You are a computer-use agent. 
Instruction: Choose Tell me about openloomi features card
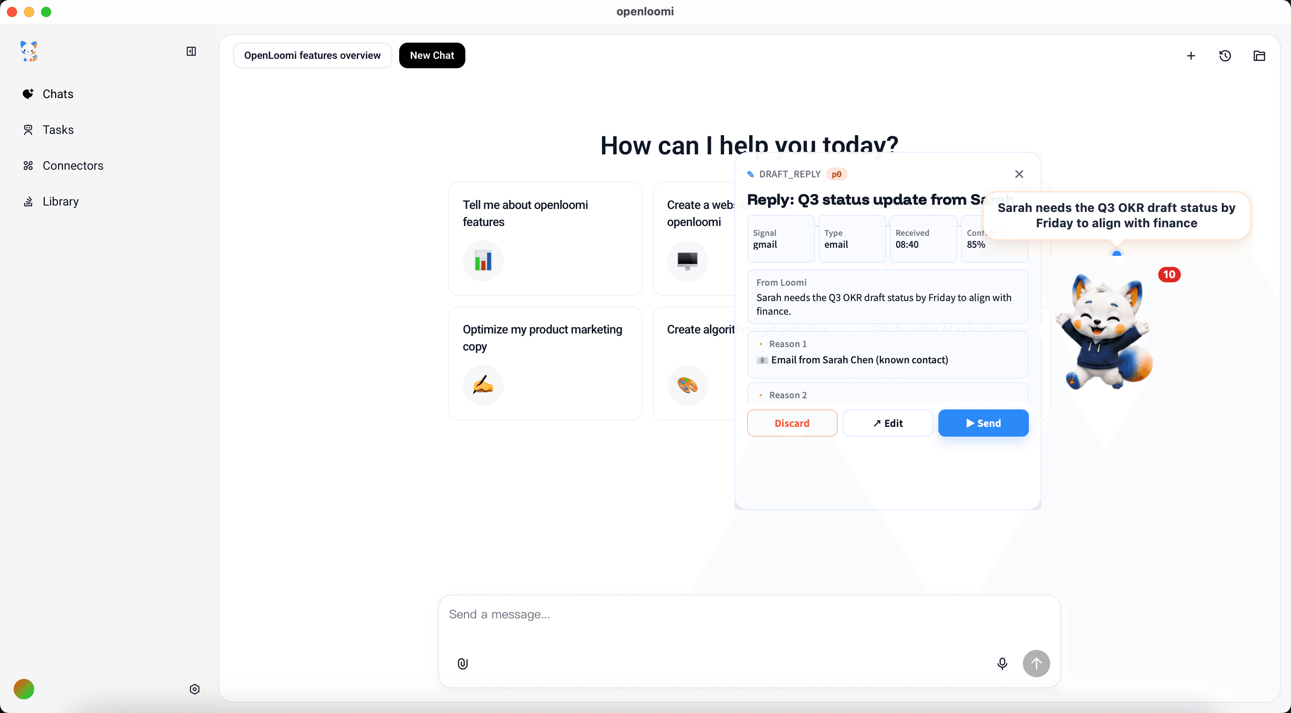pyautogui.click(x=545, y=239)
